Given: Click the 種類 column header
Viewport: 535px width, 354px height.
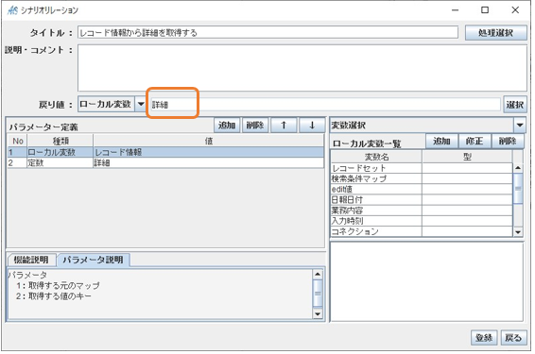Looking at the screenshot, I should pos(60,141).
